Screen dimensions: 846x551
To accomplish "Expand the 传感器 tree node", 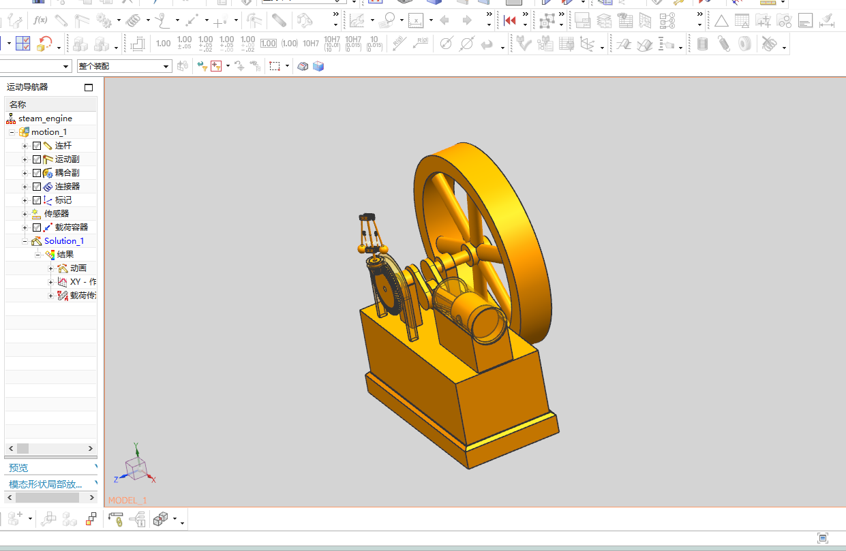I will coord(25,214).
